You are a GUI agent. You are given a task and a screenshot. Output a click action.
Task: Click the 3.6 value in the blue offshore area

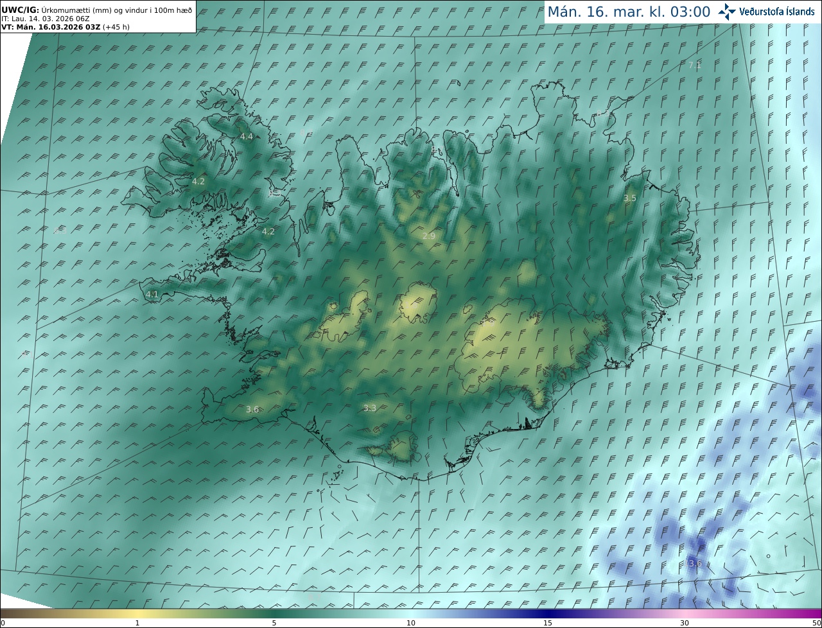(695, 564)
